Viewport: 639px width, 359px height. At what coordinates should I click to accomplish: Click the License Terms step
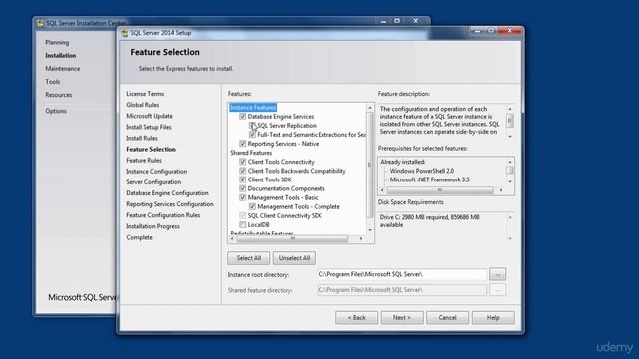tap(145, 94)
